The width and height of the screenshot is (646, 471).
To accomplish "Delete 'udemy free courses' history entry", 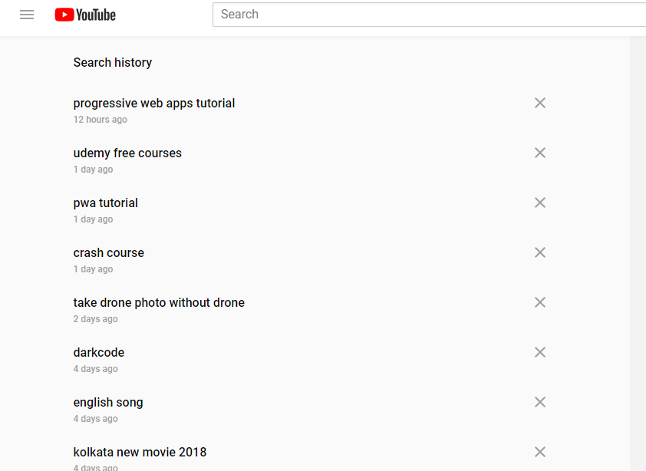I will [540, 153].
